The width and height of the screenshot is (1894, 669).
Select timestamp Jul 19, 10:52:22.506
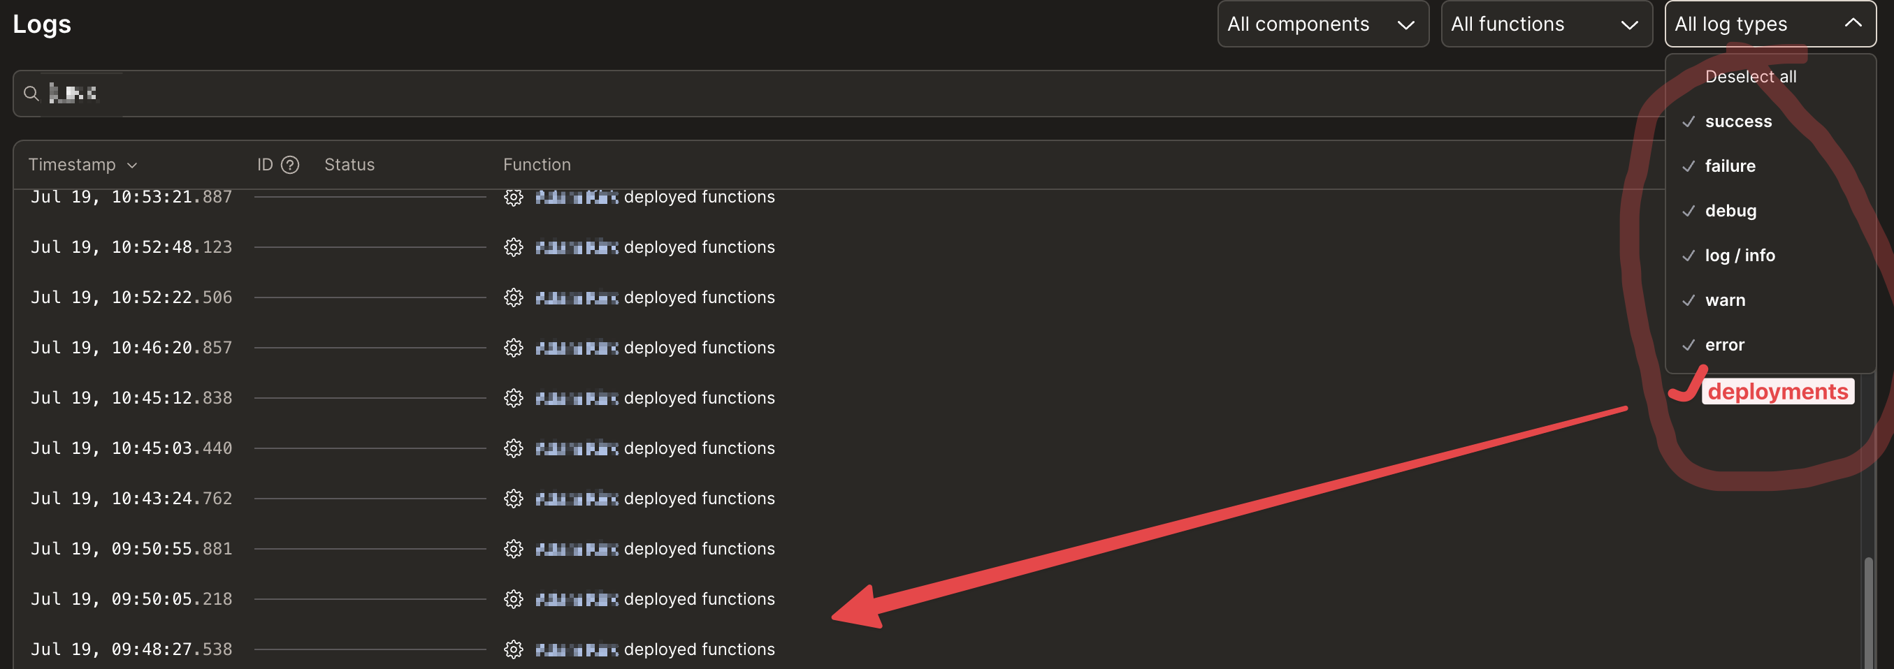[131, 297]
